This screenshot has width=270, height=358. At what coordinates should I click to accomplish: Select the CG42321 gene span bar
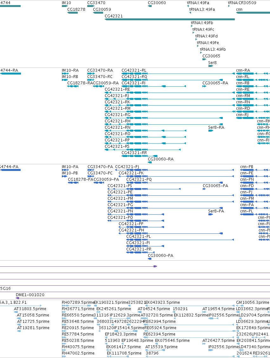pyautogui.click(x=170, y=19)
